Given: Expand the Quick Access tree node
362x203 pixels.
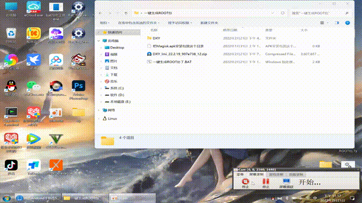Looking at the screenshot, I should tap(98, 33).
